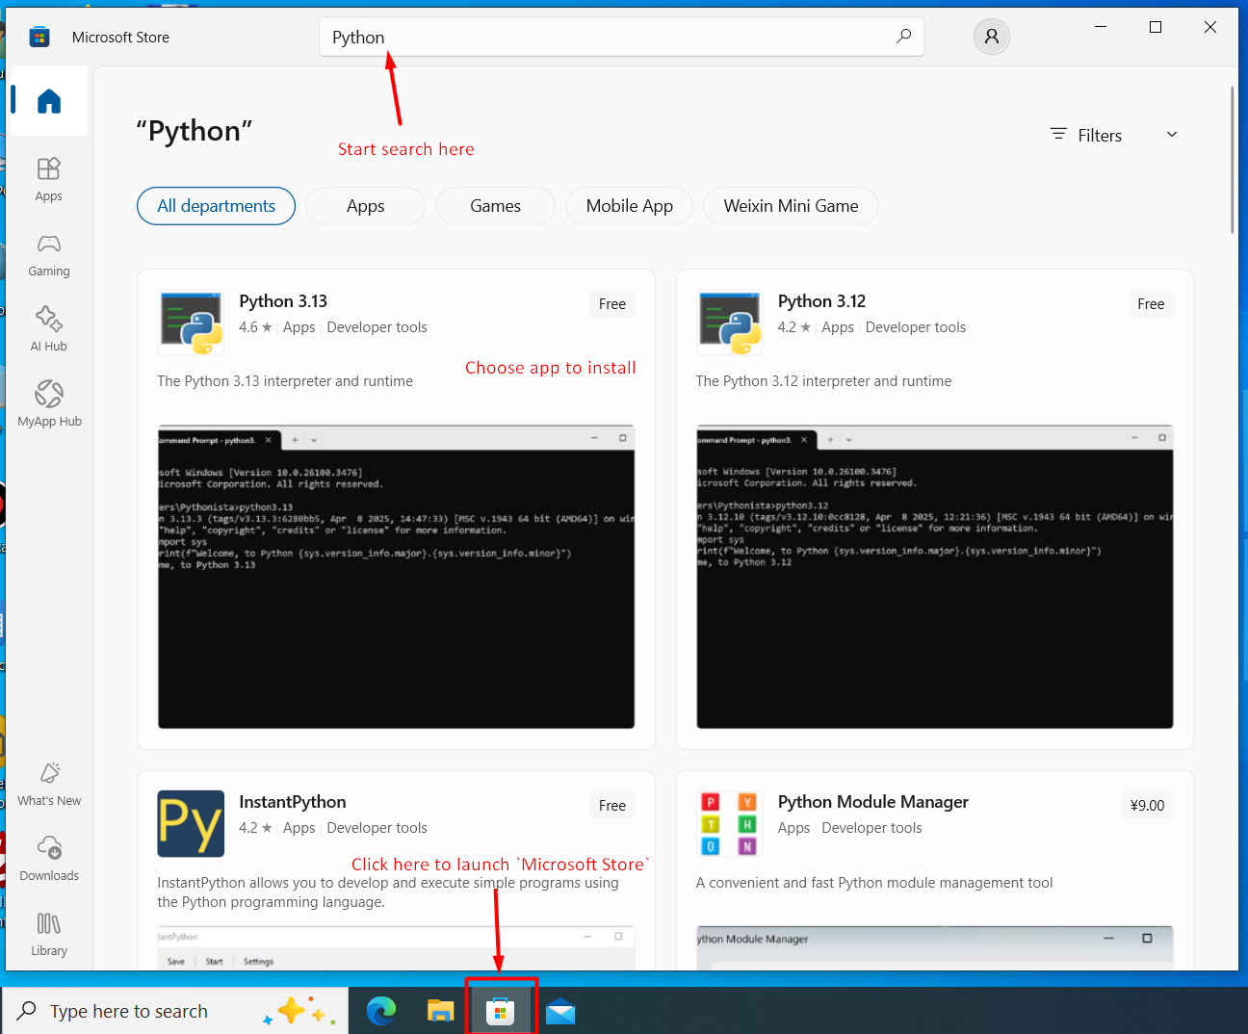Click the Microsoft Store logo icon
The width and height of the screenshot is (1248, 1034).
[39, 37]
